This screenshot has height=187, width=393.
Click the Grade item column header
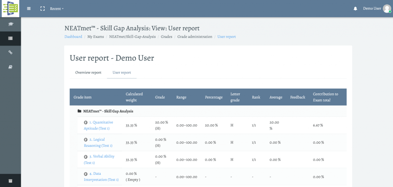(x=83, y=97)
